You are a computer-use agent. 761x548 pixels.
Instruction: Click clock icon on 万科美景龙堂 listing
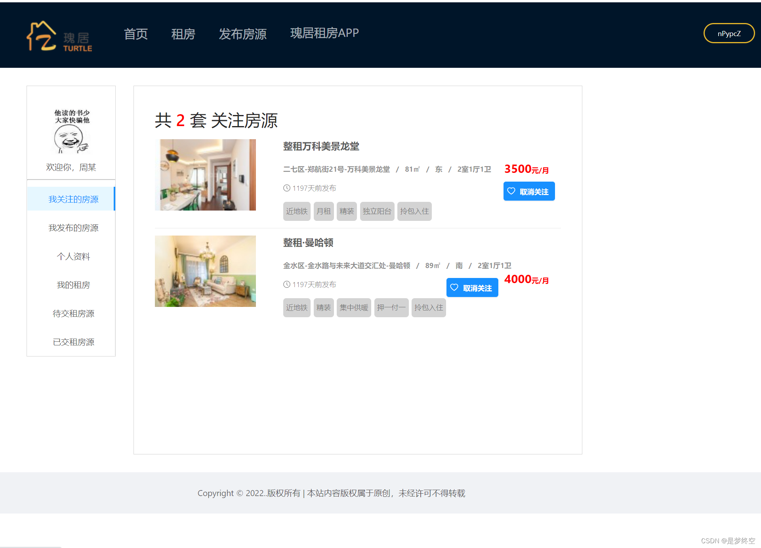point(287,188)
